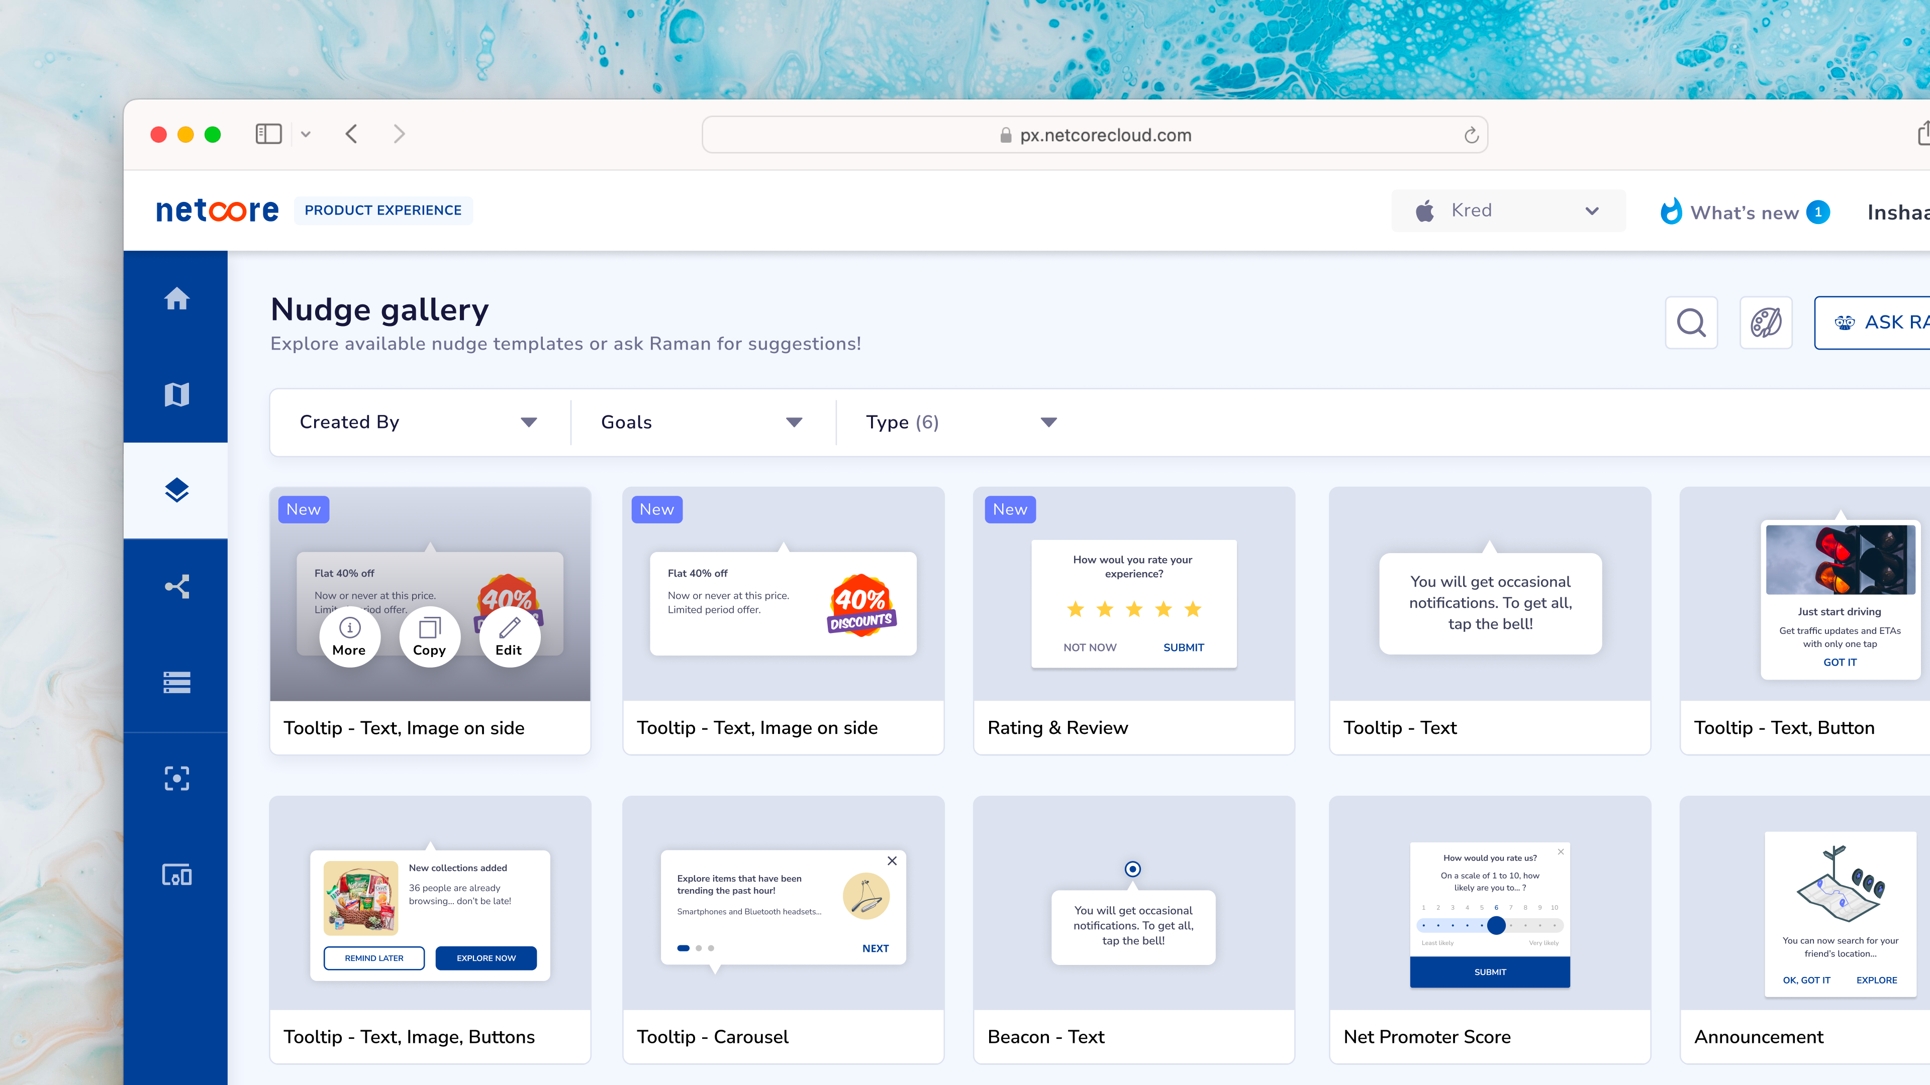Open the second Tooltip - Text, Image on side card
Image resolution: width=1930 pixels, height=1085 pixels.
point(783,621)
